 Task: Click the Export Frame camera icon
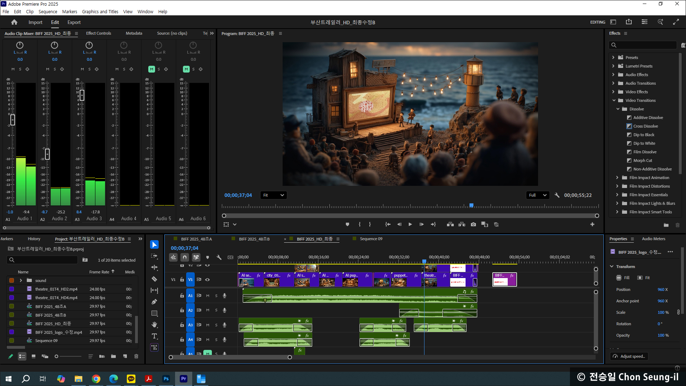(x=473, y=224)
